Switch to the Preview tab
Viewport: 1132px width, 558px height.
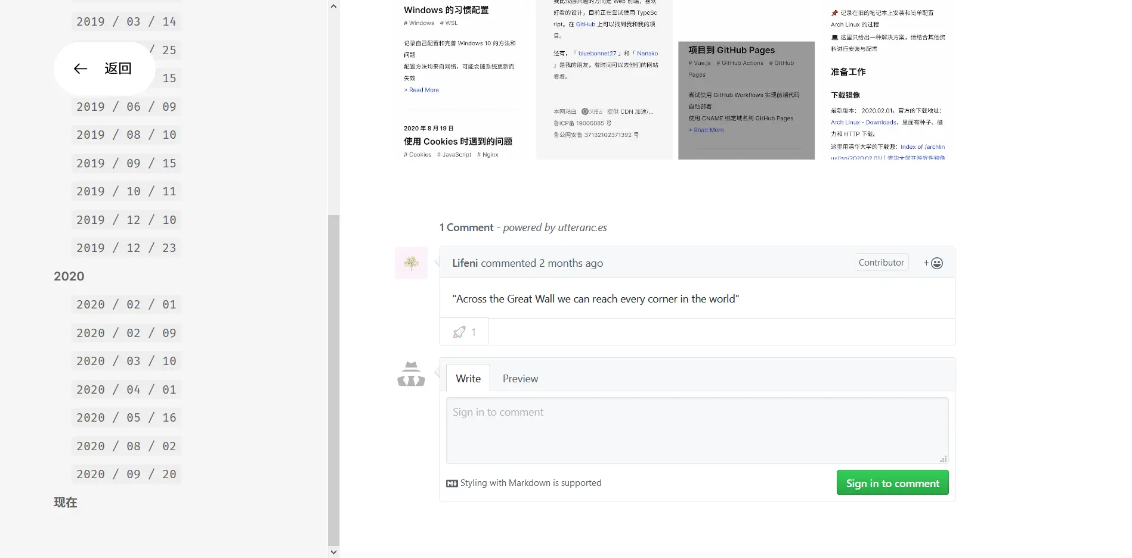(520, 379)
